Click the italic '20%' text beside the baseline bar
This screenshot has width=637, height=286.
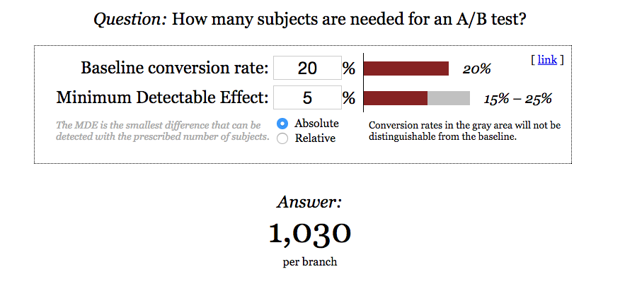(476, 70)
